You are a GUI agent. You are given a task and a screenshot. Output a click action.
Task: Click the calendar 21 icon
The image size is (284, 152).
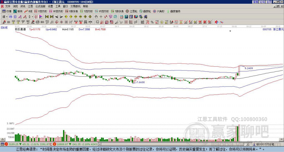(x=121, y=17)
